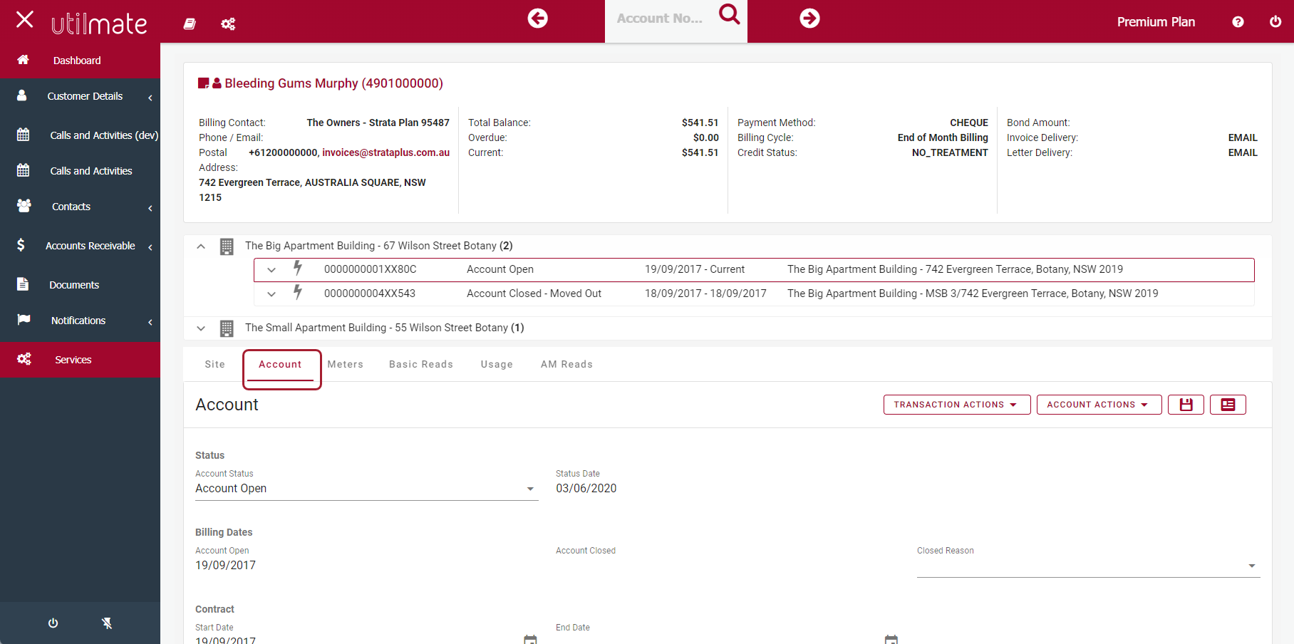Viewport: 1294px width, 644px height.
Task: Open the Closed Reason dropdown
Action: tap(1088, 566)
